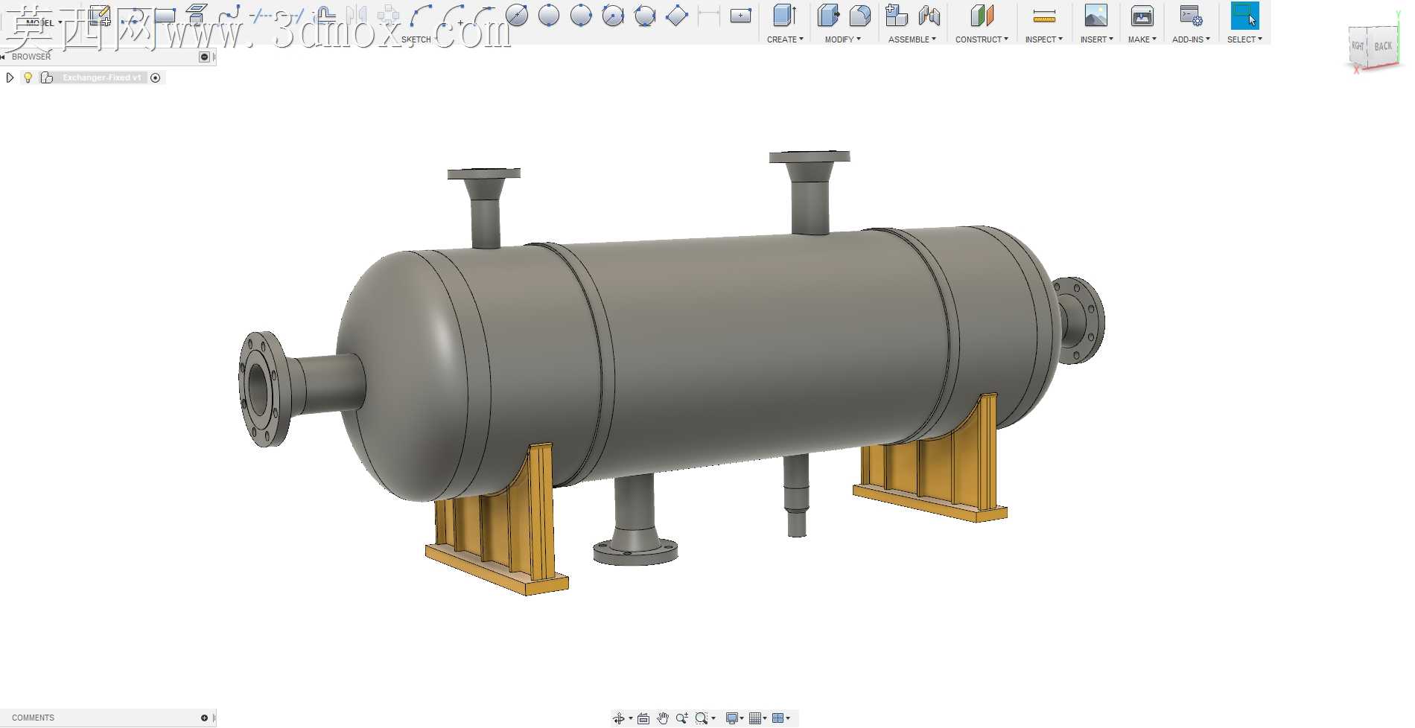This screenshot has height=728, width=1415.
Task: Select the Create Sketch tool icon
Action: [100, 16]
